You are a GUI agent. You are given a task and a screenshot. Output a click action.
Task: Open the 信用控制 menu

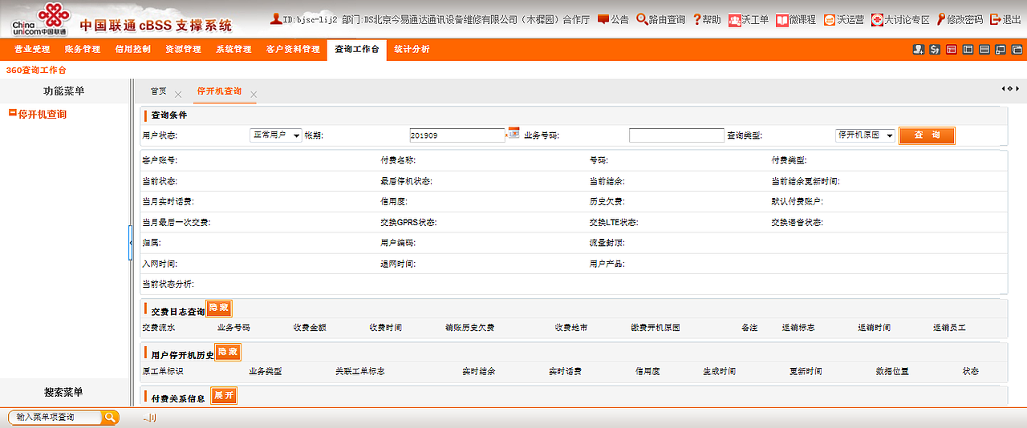pyautogui.click(x=132, y=50)
